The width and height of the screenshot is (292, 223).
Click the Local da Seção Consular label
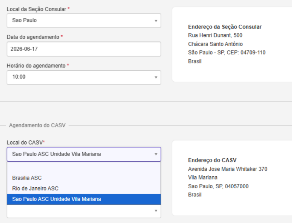(36, 9)
